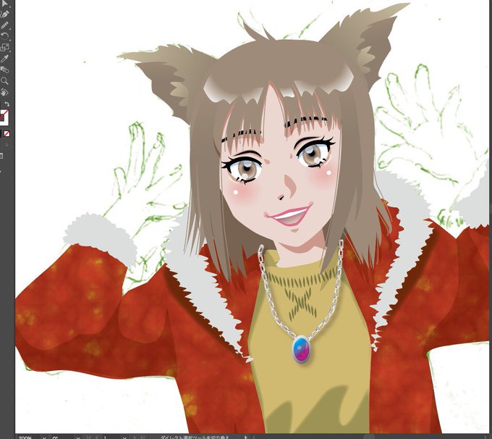
Task: Select the Selection arrow tool
Action: coord(5,3)
